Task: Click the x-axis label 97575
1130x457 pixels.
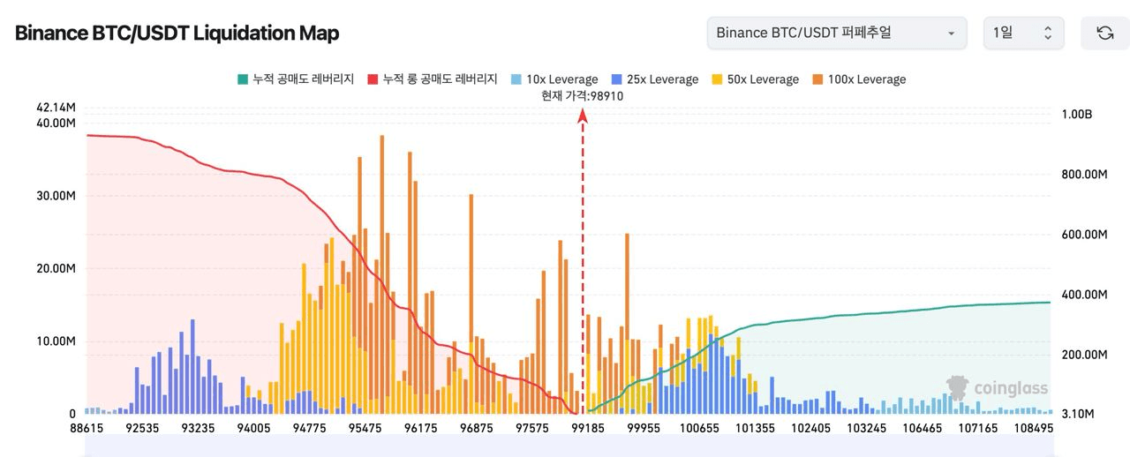Action: (x=531, y=428)
